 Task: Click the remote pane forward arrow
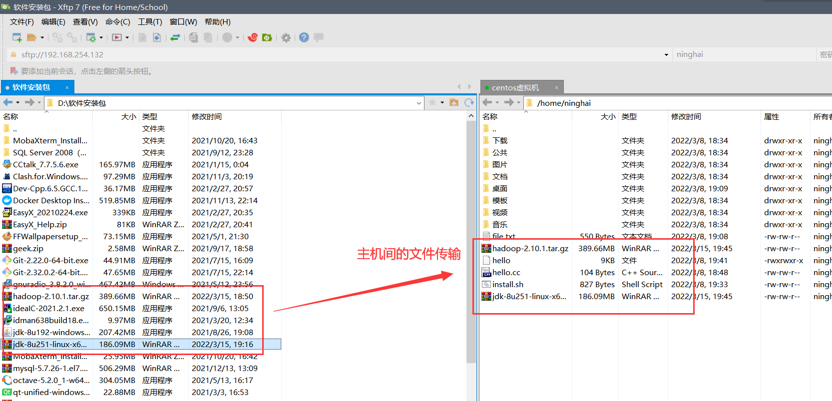point(509,102)
